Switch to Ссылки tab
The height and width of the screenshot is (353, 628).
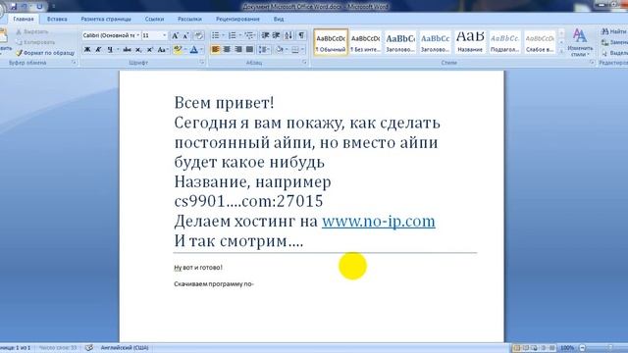(x=154, y=19)
